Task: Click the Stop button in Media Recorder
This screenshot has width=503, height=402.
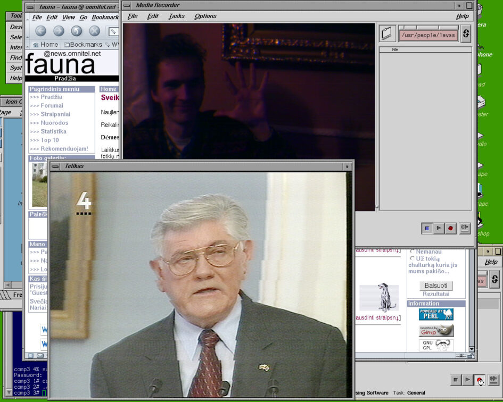Action: click(426, 229)
